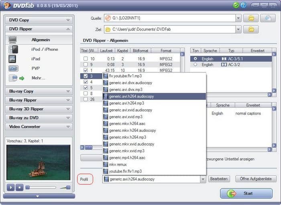Browse target folder icon next to Ziel

pos(251,29)
